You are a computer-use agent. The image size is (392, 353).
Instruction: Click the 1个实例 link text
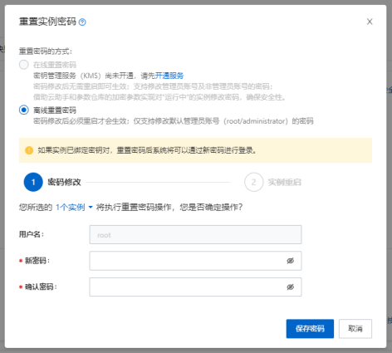71,207
